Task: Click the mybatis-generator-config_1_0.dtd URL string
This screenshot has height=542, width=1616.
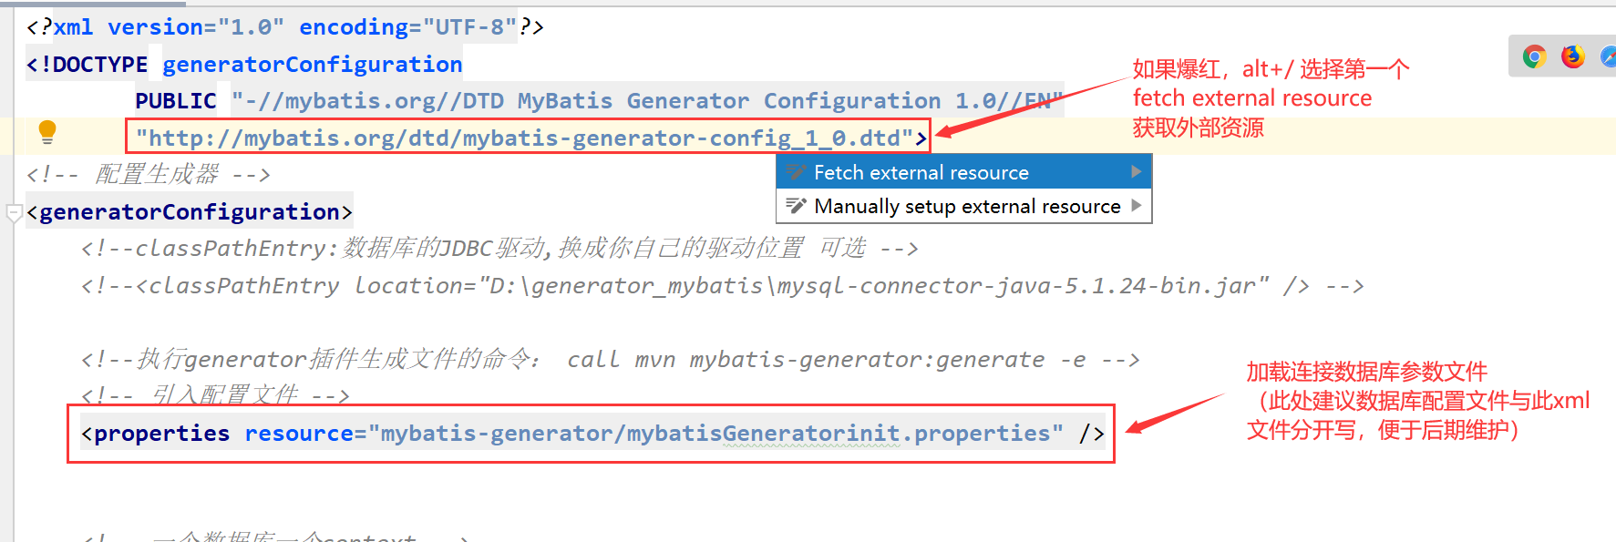Action: pos(524,138)
